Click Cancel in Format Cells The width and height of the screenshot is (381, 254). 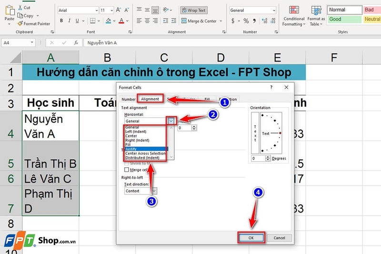(279, 238)
